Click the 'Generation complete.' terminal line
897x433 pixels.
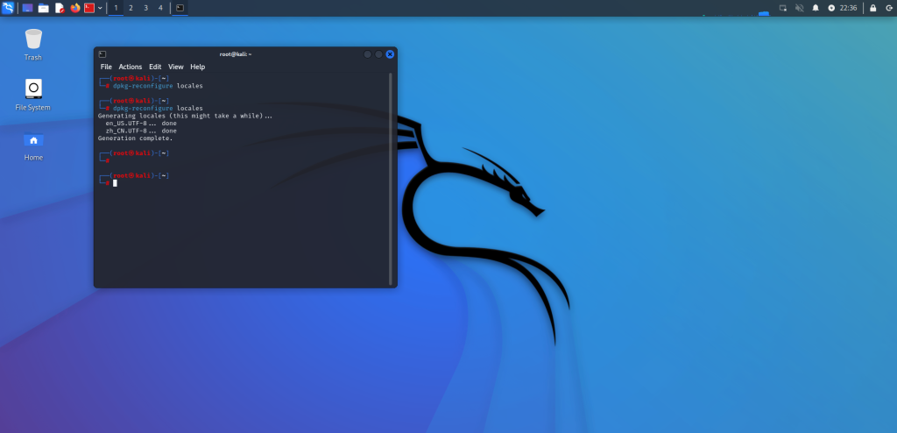click(135, 138)
